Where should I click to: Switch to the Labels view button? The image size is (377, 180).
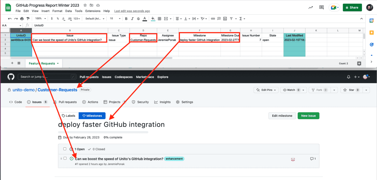tap(68, 116)
